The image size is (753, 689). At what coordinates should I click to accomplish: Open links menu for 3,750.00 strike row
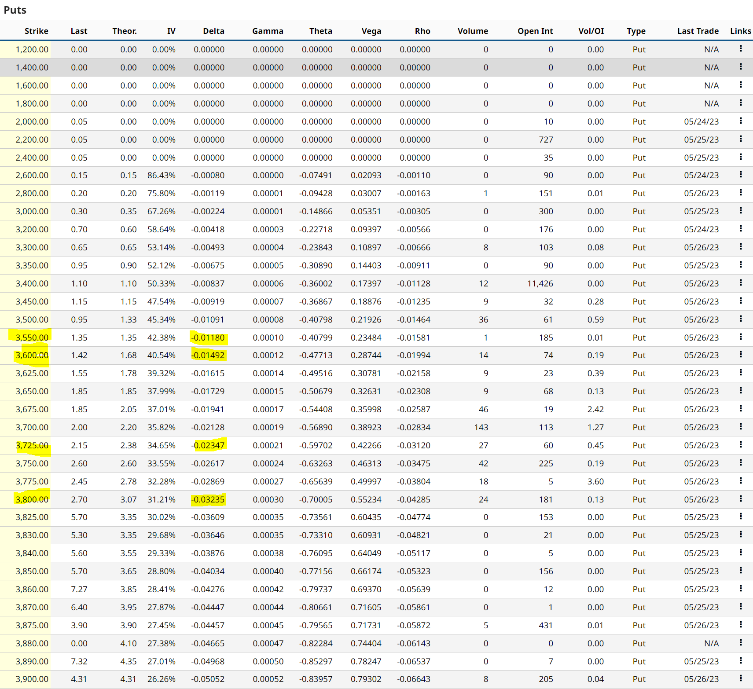[x=741, y=463]
